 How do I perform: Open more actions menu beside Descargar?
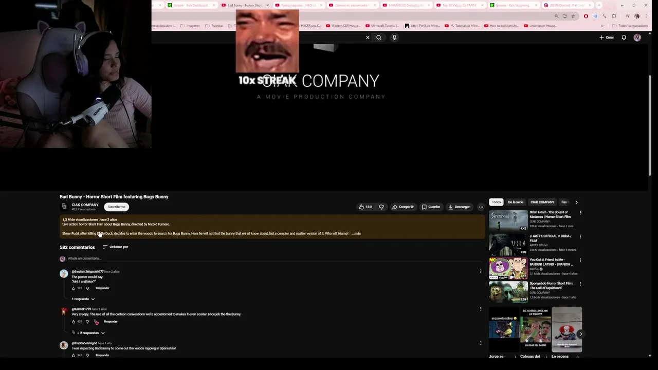tap(481, 207)
